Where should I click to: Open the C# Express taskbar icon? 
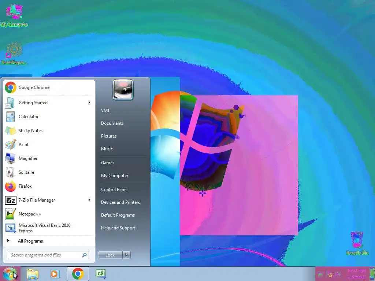101,274
